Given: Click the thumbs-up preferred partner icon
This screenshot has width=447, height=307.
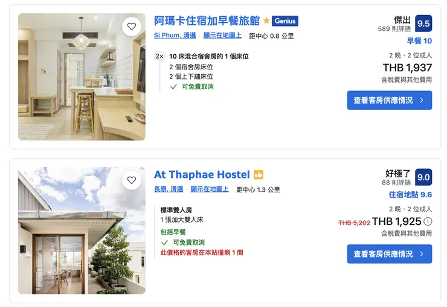Looking at the screenshot, I should pos(259,175).
